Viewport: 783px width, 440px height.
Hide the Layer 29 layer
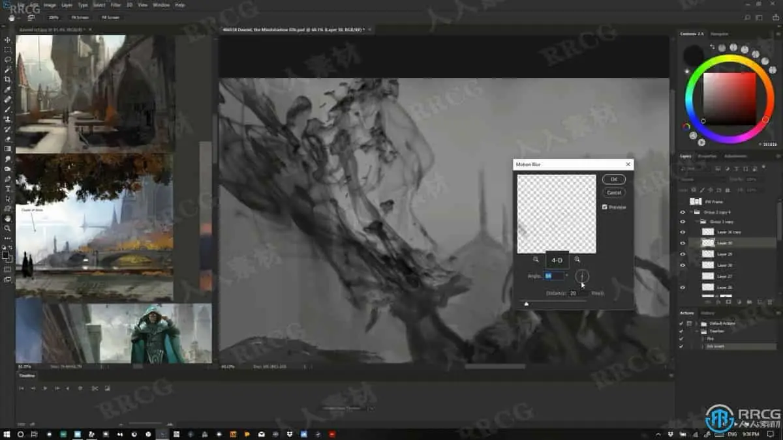click(683, 254)
